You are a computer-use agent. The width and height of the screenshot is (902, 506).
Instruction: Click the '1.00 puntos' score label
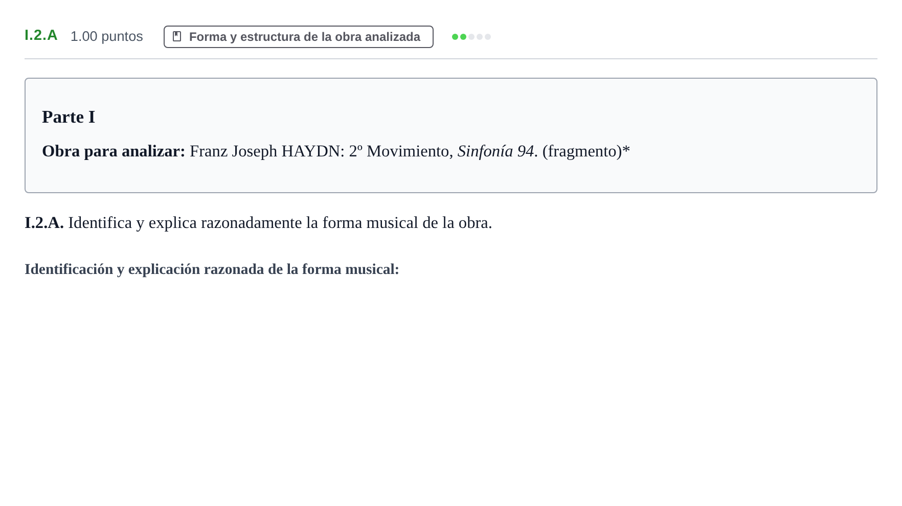click(x=106, y=36)
